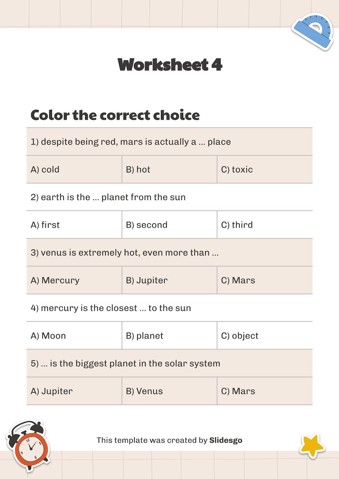Viewport: 339px width, 479px height.
Task: Choose answer B) planet
Action: [145, 336]
